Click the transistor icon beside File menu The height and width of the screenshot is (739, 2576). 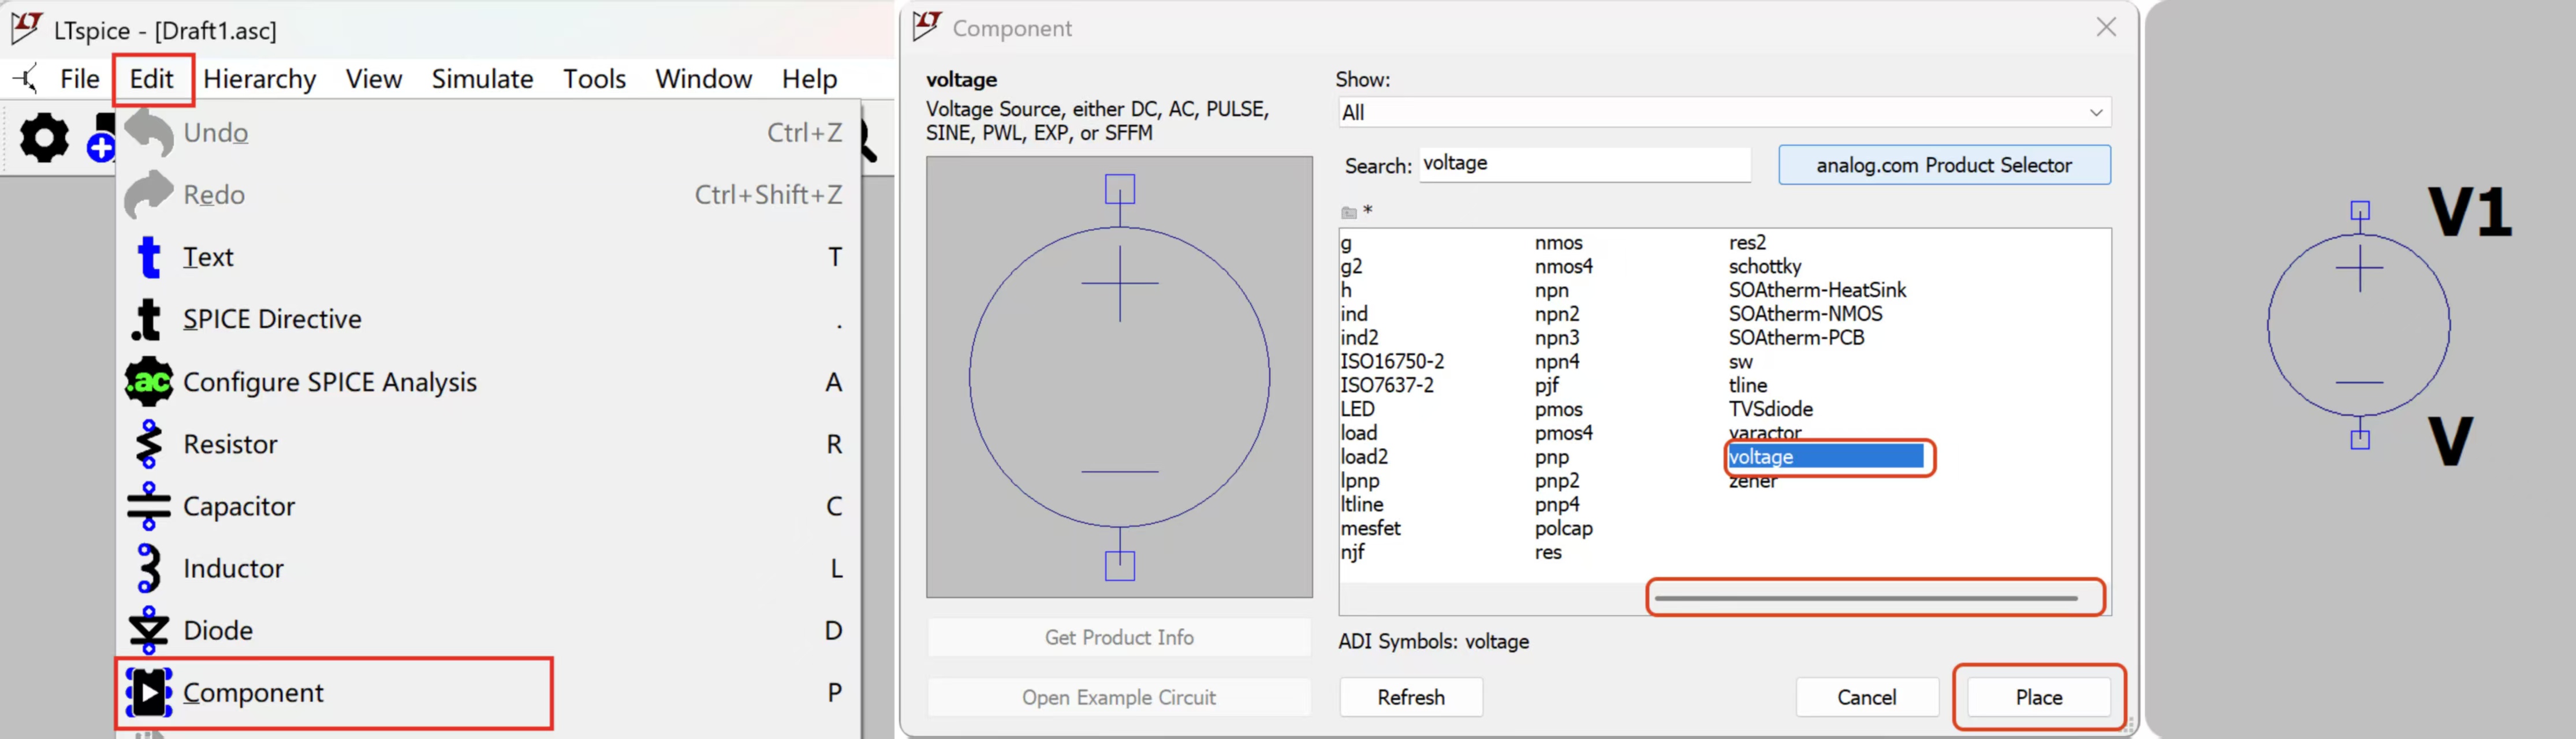pyautogui.click(x=27, y=78)
